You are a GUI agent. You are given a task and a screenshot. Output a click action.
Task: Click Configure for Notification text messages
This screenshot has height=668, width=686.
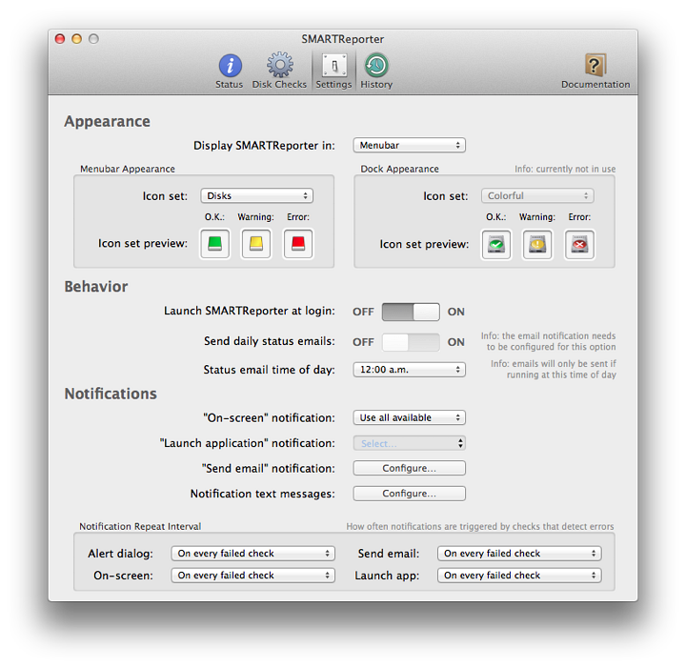point(410,494)
